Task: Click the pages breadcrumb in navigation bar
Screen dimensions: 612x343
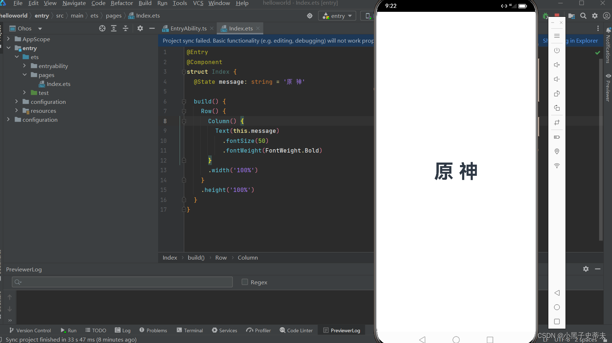Action: pos(114,16)
